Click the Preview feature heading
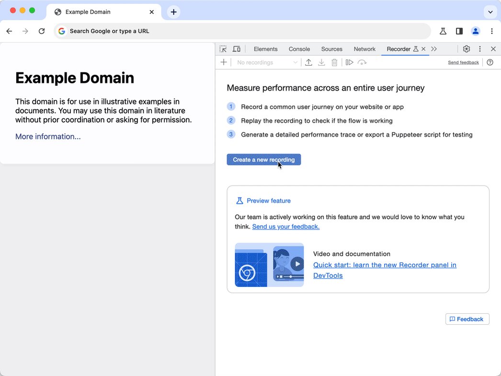 pyautogui.click(x=268, y=200)
